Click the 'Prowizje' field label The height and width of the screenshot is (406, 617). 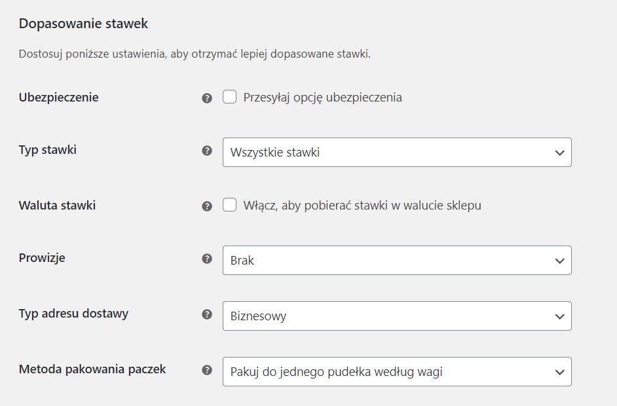[42, 258]
